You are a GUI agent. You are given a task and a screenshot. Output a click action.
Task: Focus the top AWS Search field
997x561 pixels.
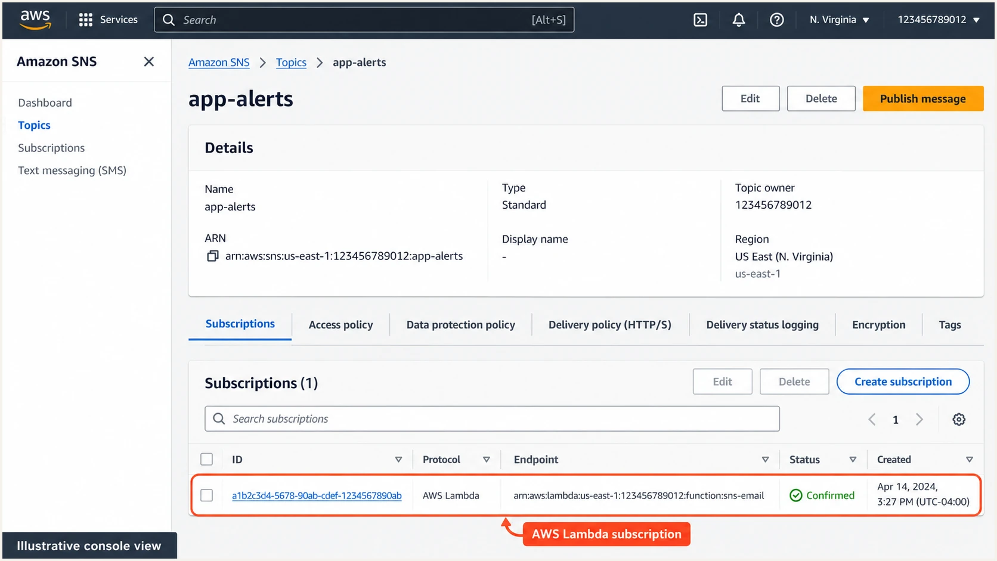364,20
